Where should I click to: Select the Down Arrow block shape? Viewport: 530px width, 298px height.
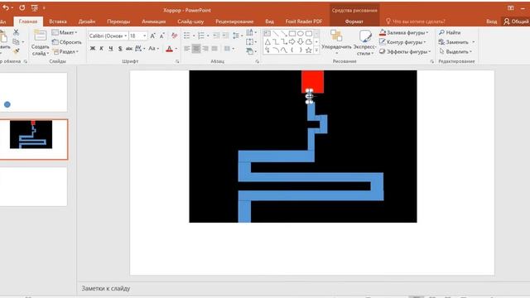click(x=300, y=42)
